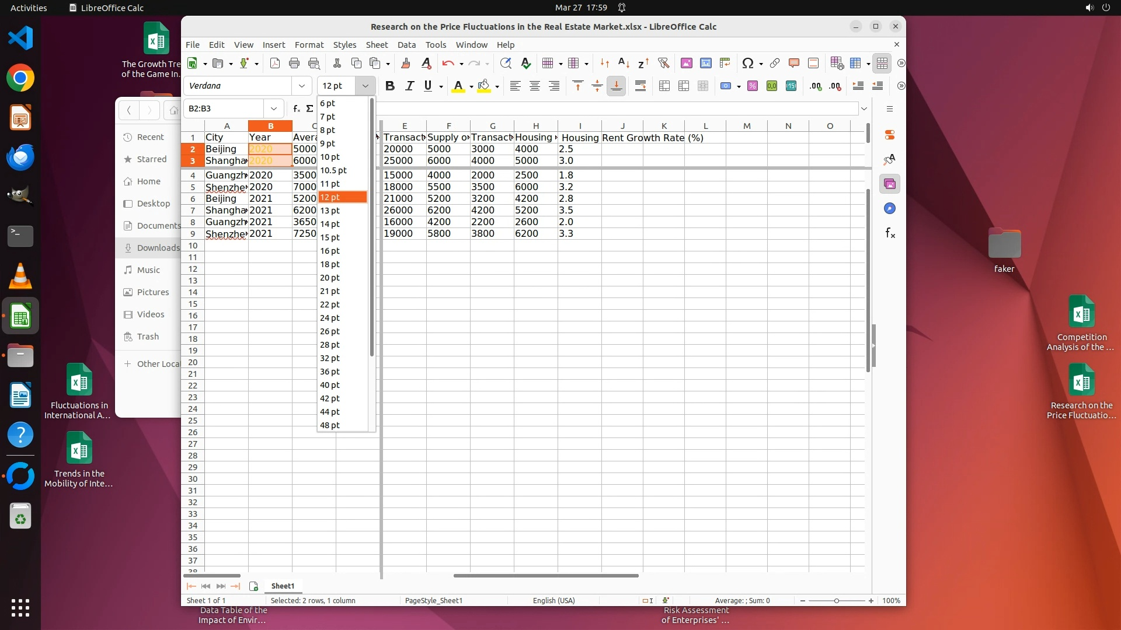Click the Merge and Center Cells icon

[x=664, y=86]
